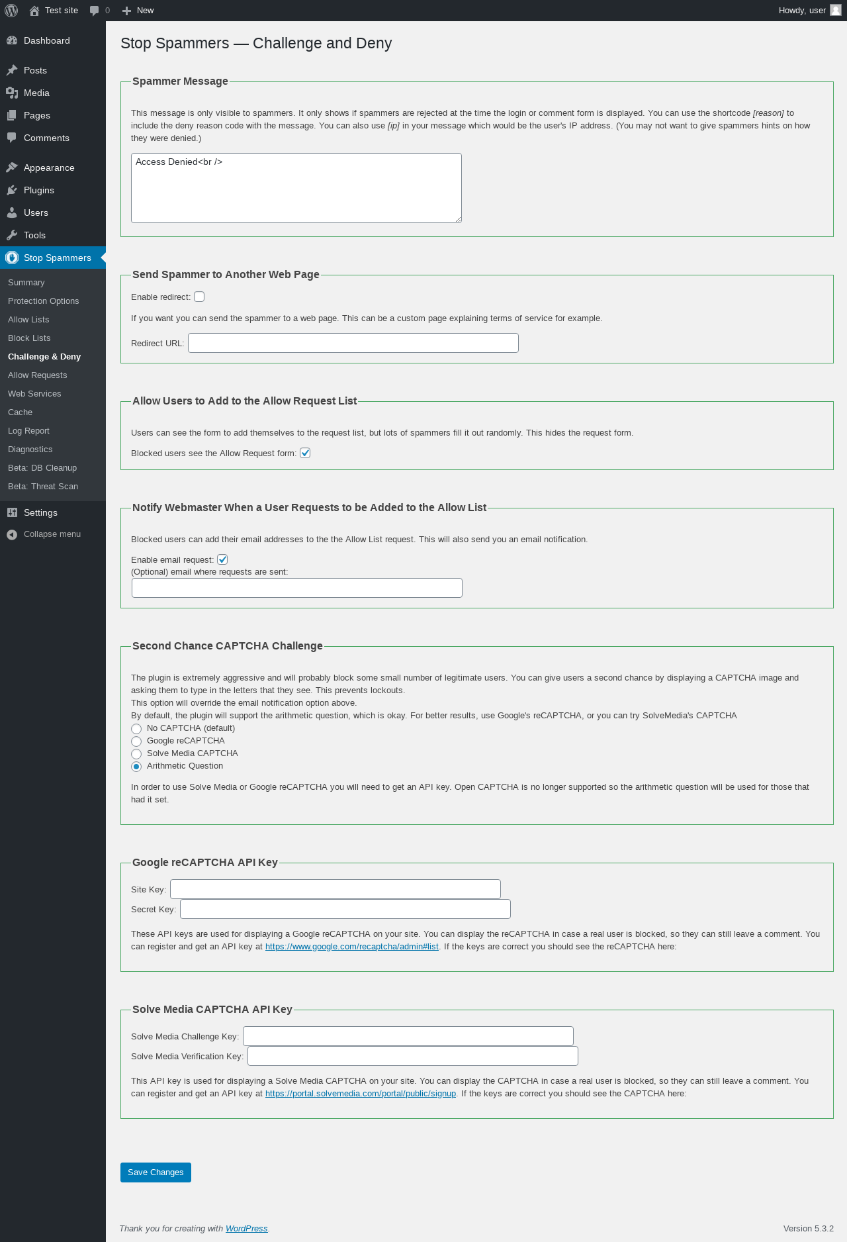Select Solve Media CAPTCHA radio button
847x1242 pixels.
(x=136, y=754)
